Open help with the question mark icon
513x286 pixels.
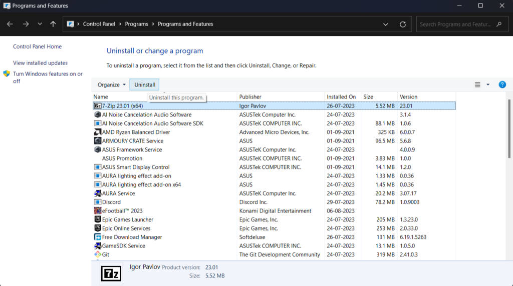[x=502, y=85]
